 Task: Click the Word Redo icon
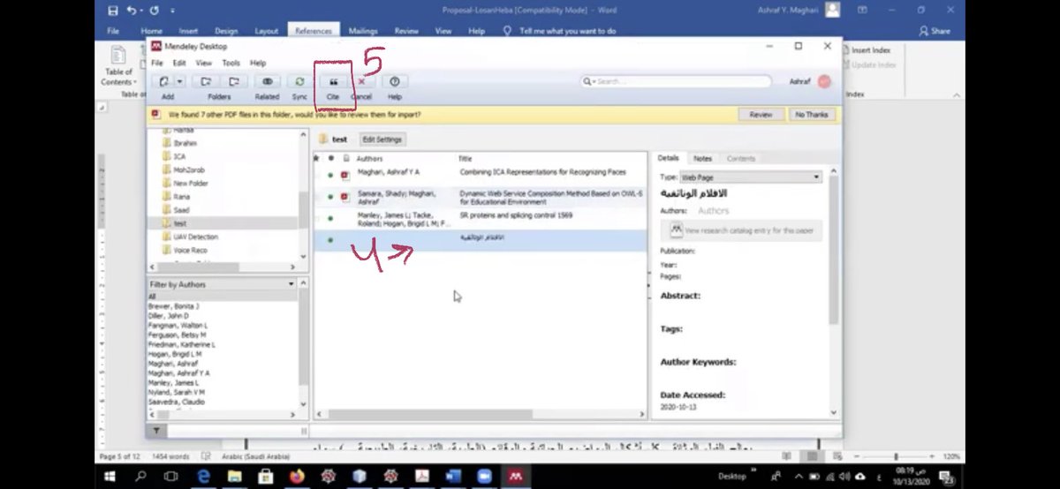click(155, 11)
